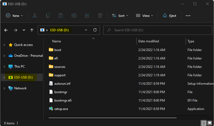214x126 pixels.
Task: Click the EFI File type cell
Action: [192, 100]
